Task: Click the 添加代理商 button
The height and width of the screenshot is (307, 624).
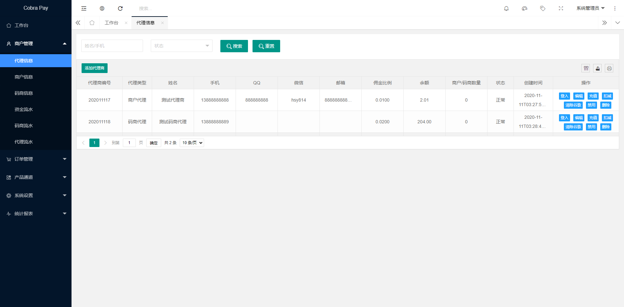Action: click(95, 68)
